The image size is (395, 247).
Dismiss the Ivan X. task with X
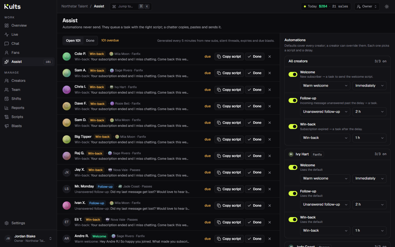click(x=270, y=206)
